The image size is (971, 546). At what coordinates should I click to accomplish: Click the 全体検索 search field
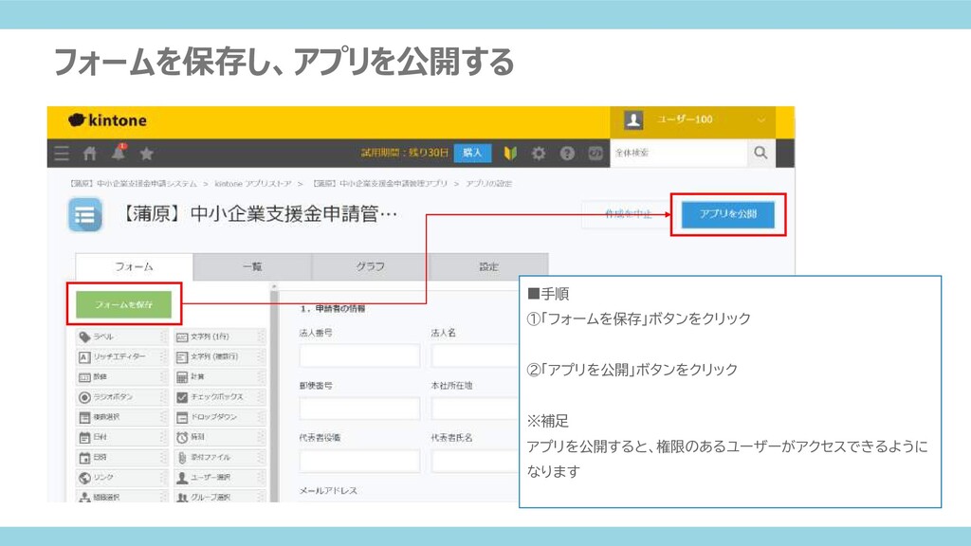(679, 153)
